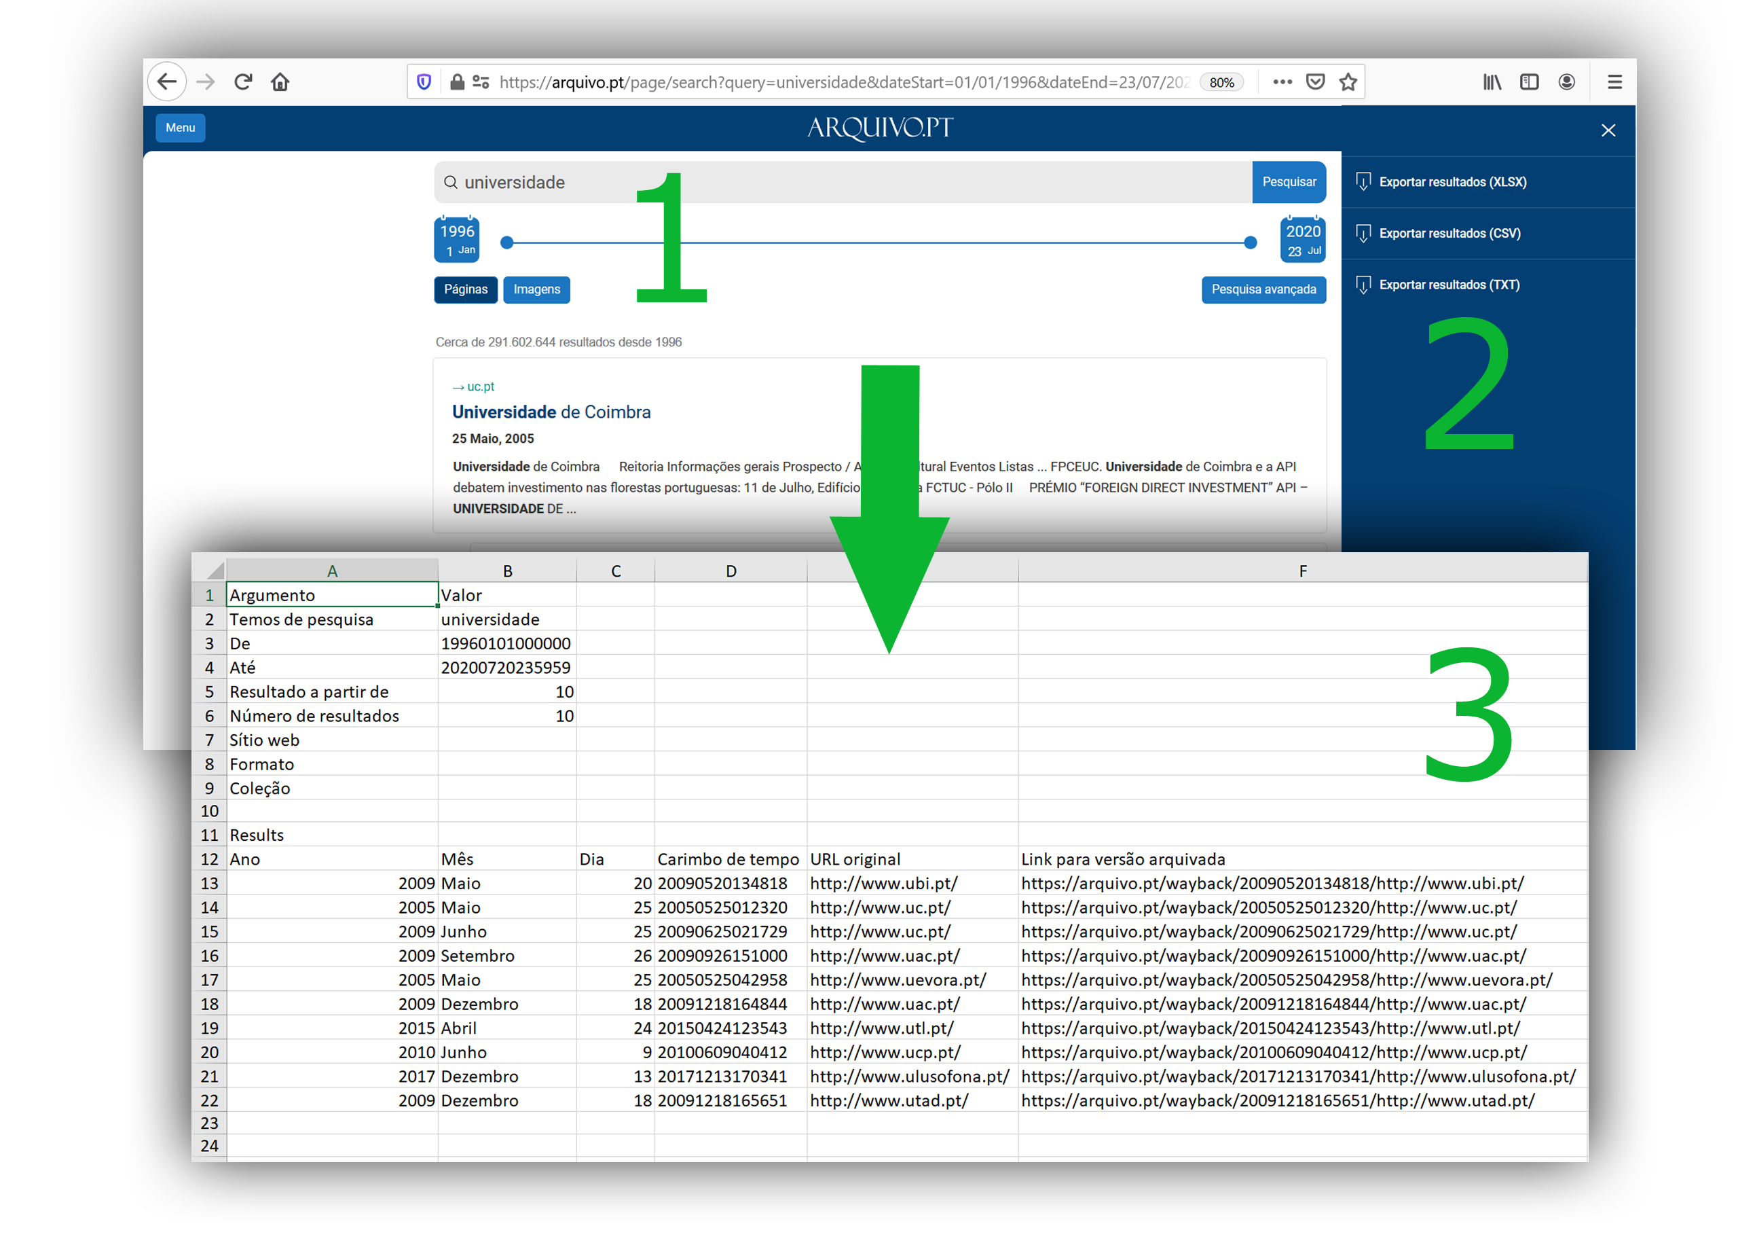1755x1245 pixels.
Task: Reload the current page
Action: 243,82
